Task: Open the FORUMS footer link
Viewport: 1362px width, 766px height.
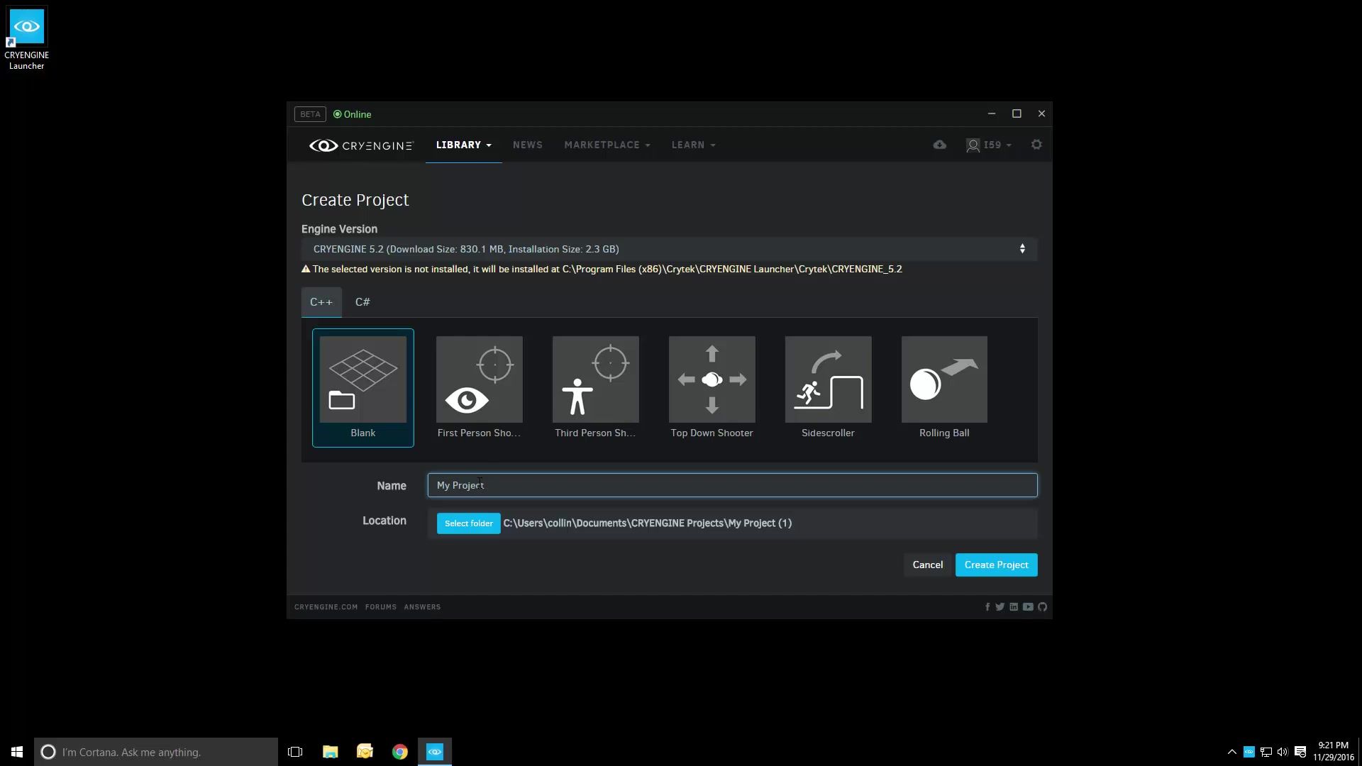Action: (381, 607)
